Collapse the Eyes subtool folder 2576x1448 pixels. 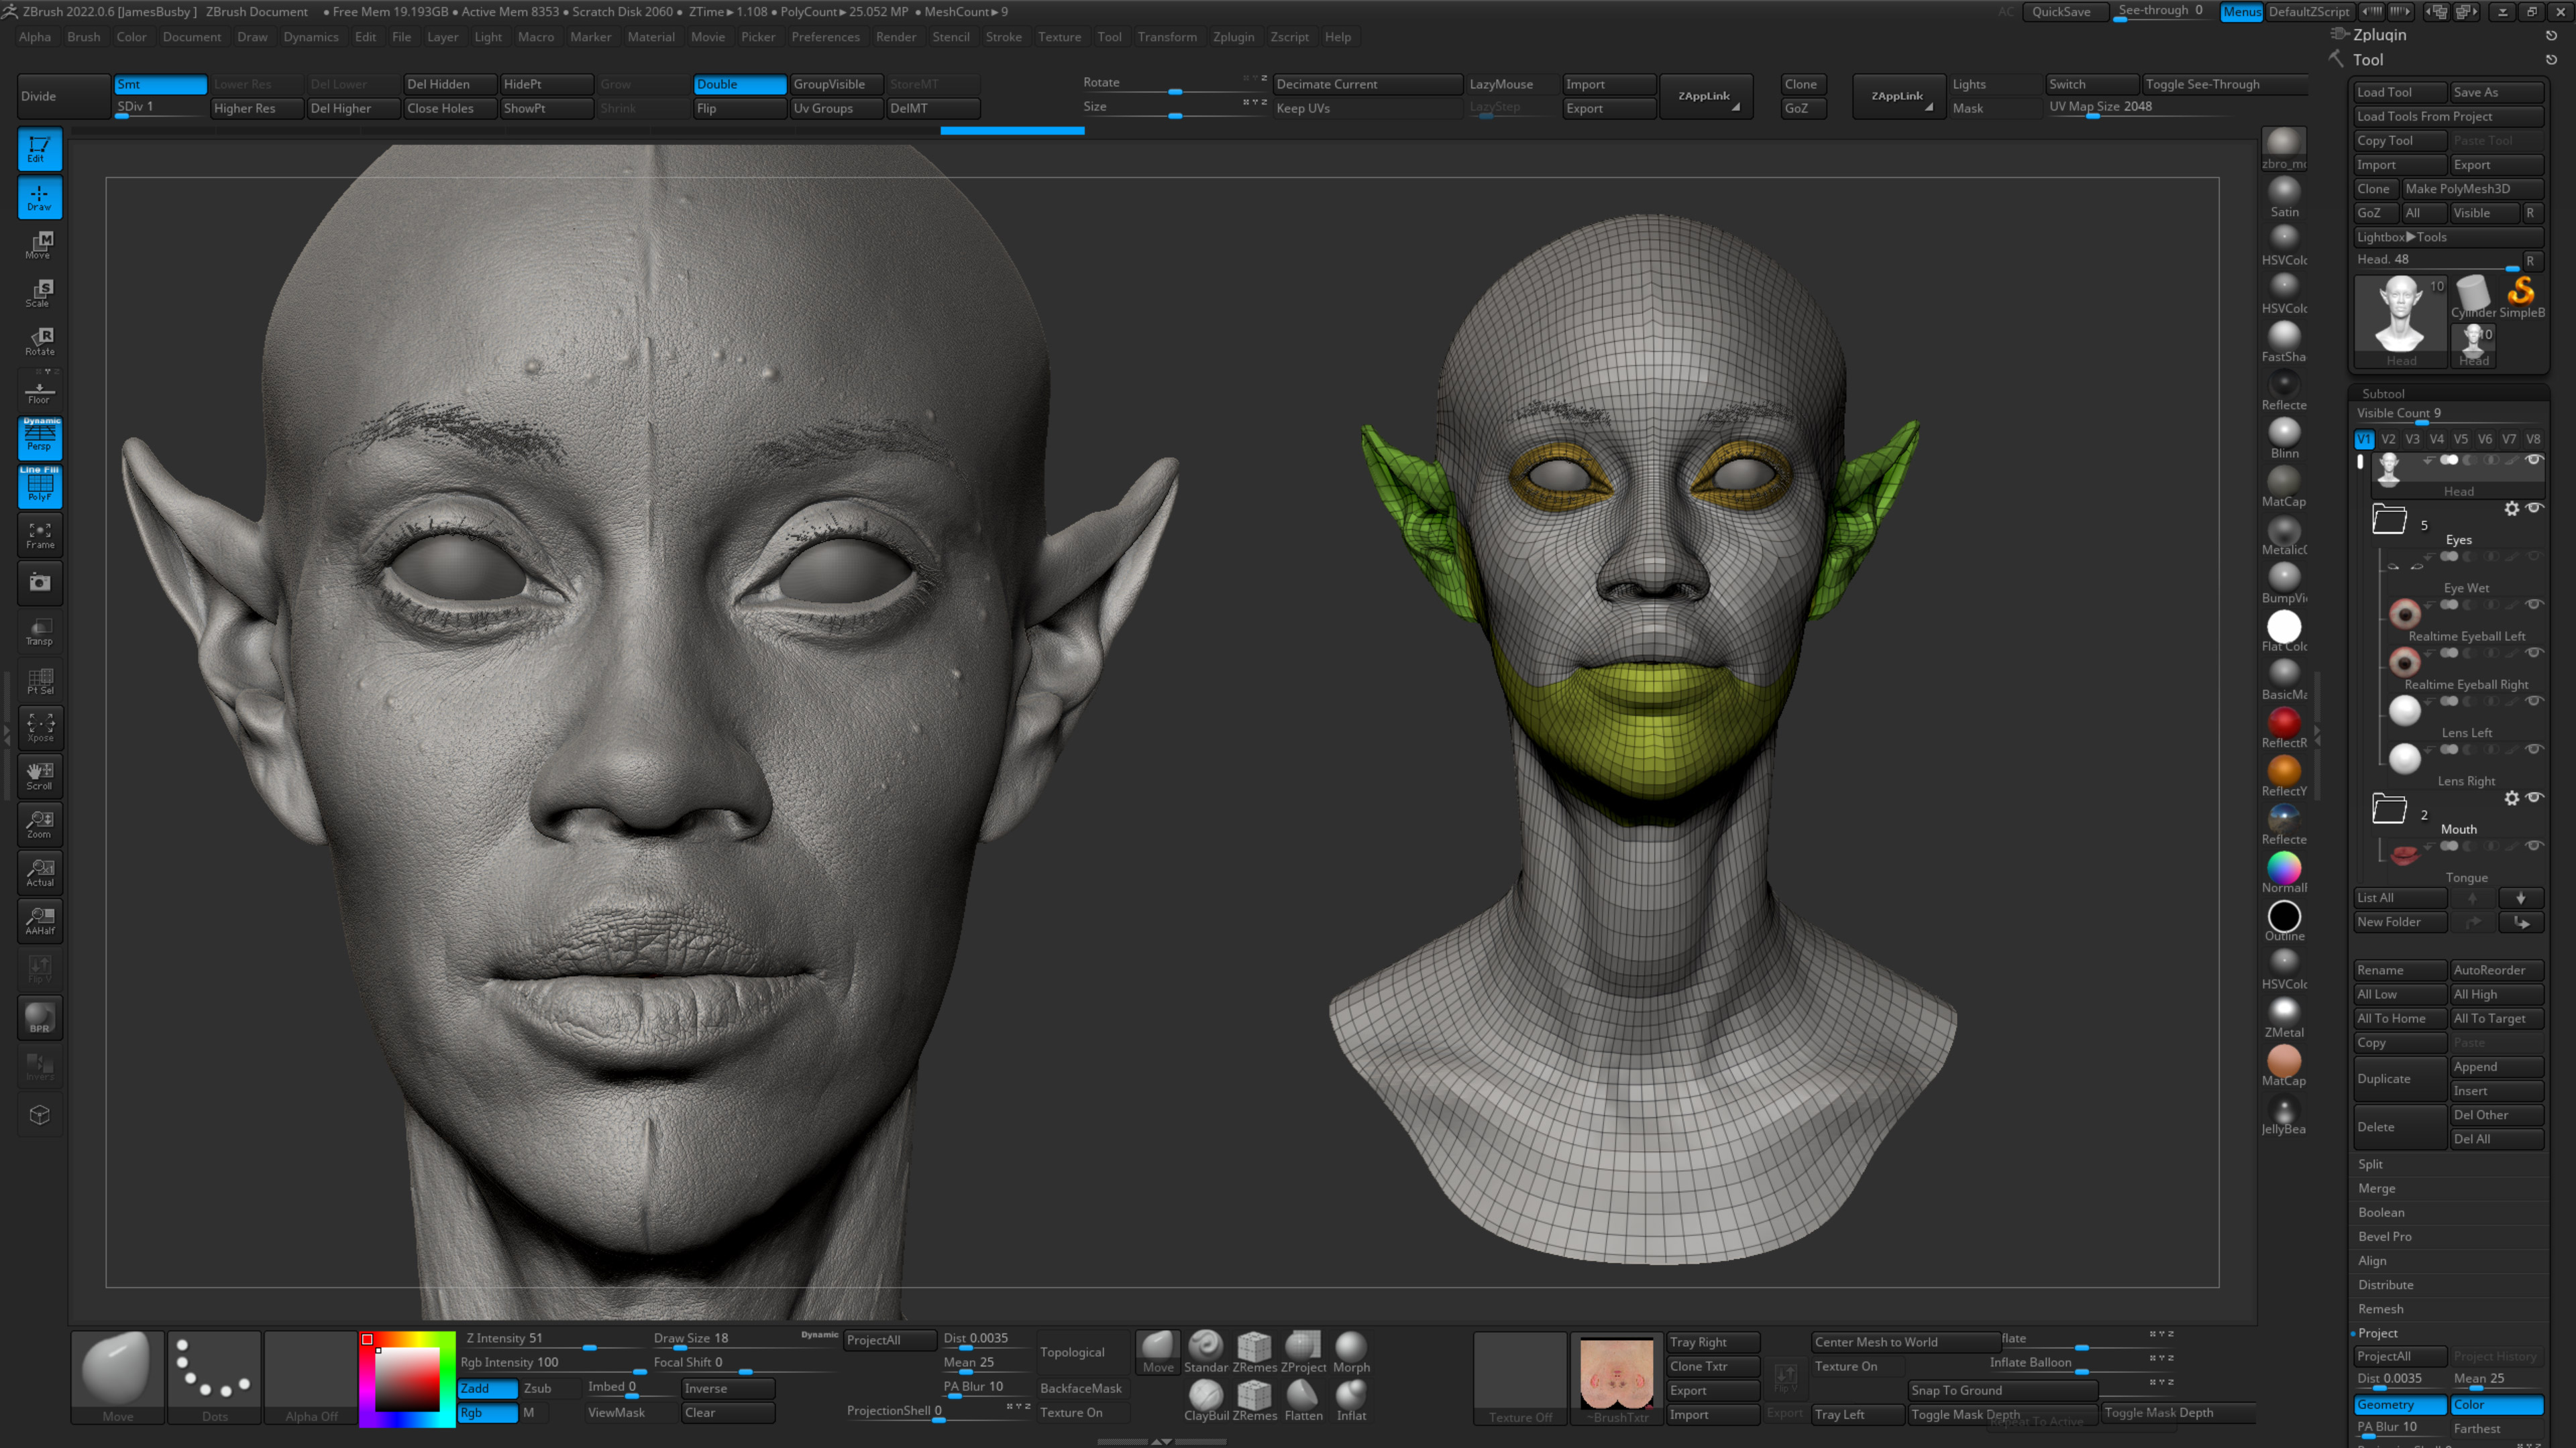point(2389,519)
